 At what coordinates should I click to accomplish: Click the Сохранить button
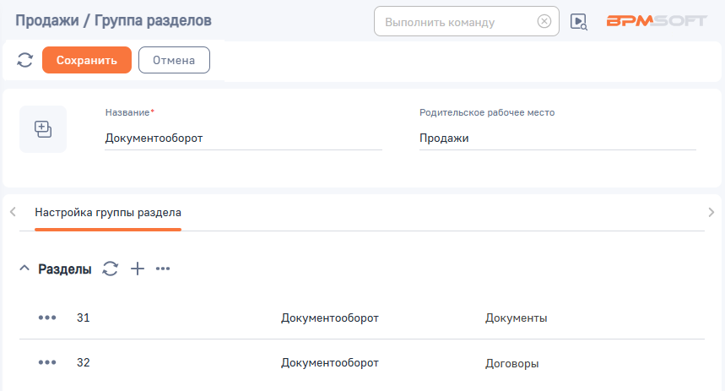[x=87, y=60]
